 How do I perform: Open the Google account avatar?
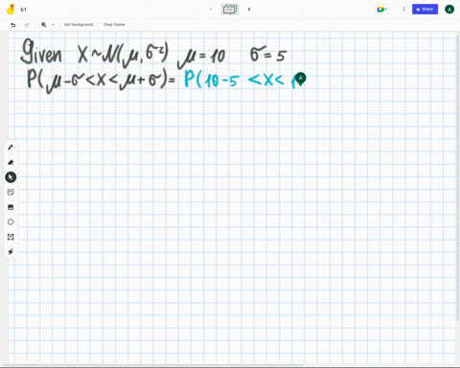[x=449, y=10]
